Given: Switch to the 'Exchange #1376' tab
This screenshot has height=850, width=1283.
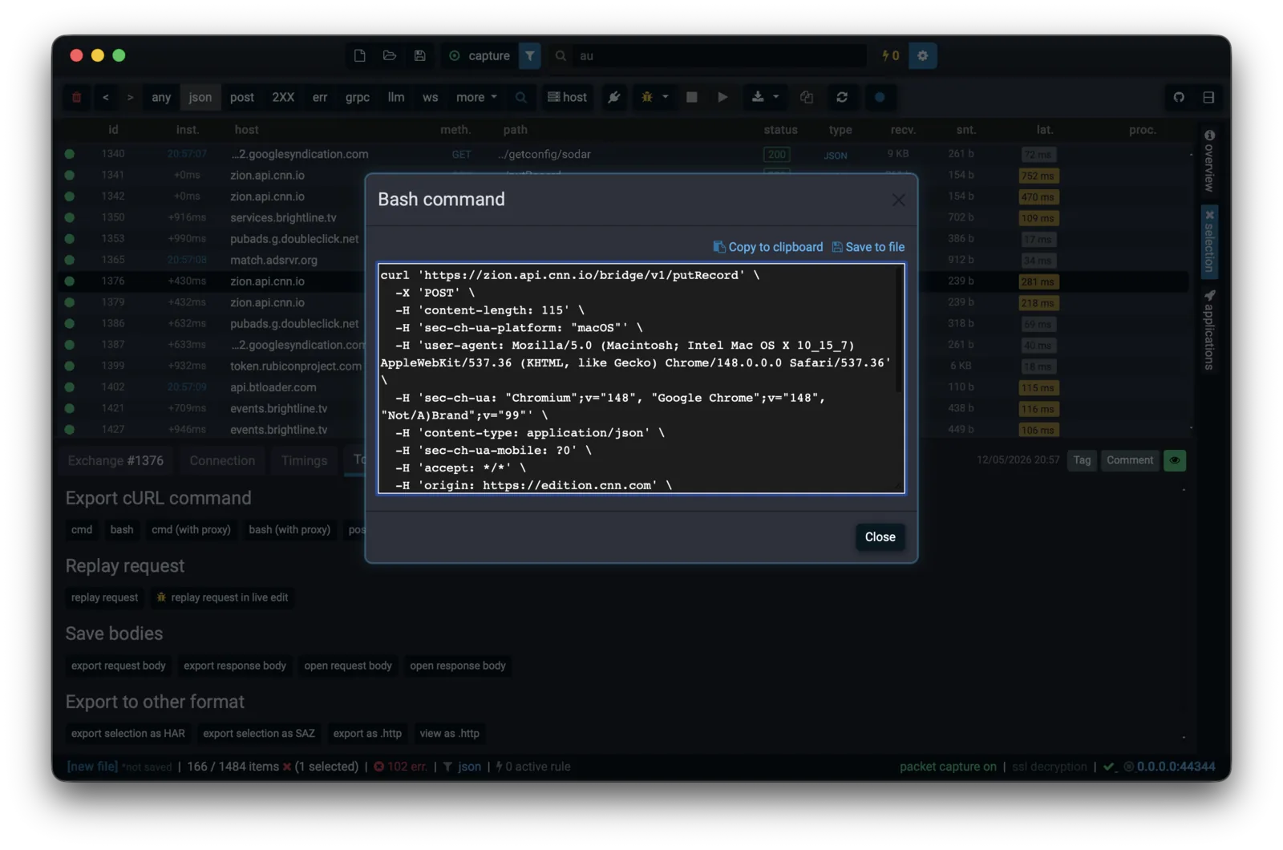Looking at the screenshot, I should [x=115, y=460].
